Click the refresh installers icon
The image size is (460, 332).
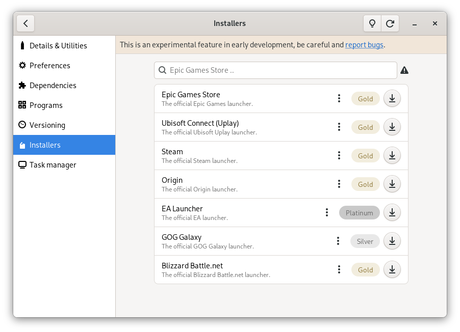coord(390,23)
